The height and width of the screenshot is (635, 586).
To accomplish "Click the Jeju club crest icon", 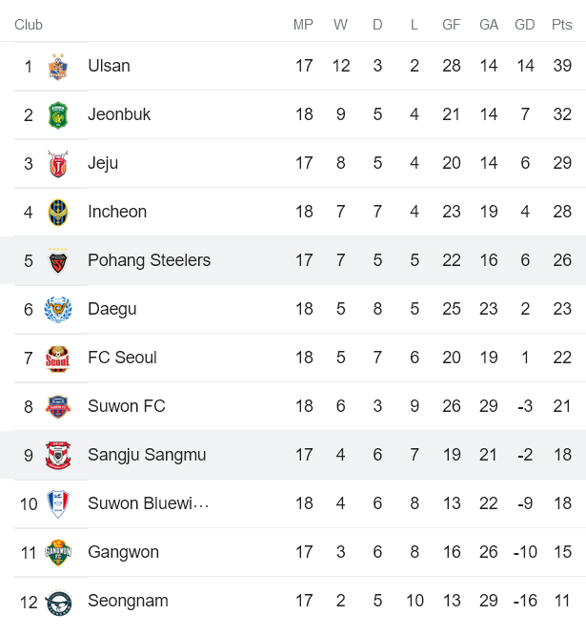I will pos(58,163).
